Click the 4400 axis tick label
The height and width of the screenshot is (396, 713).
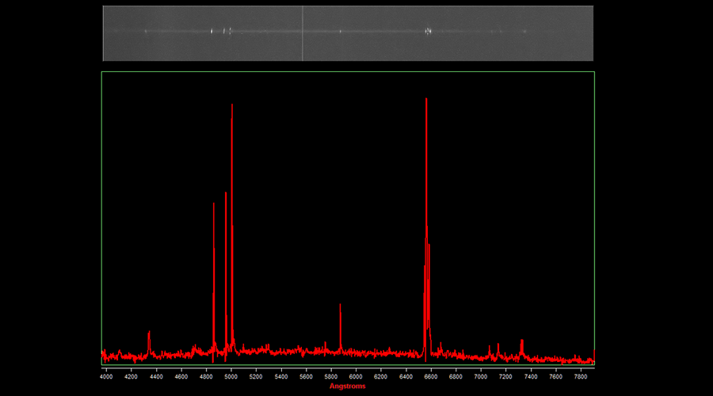tap(156, 377)
